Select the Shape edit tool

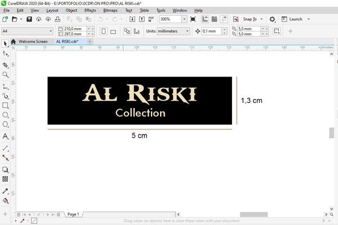(x=5, y=53)
